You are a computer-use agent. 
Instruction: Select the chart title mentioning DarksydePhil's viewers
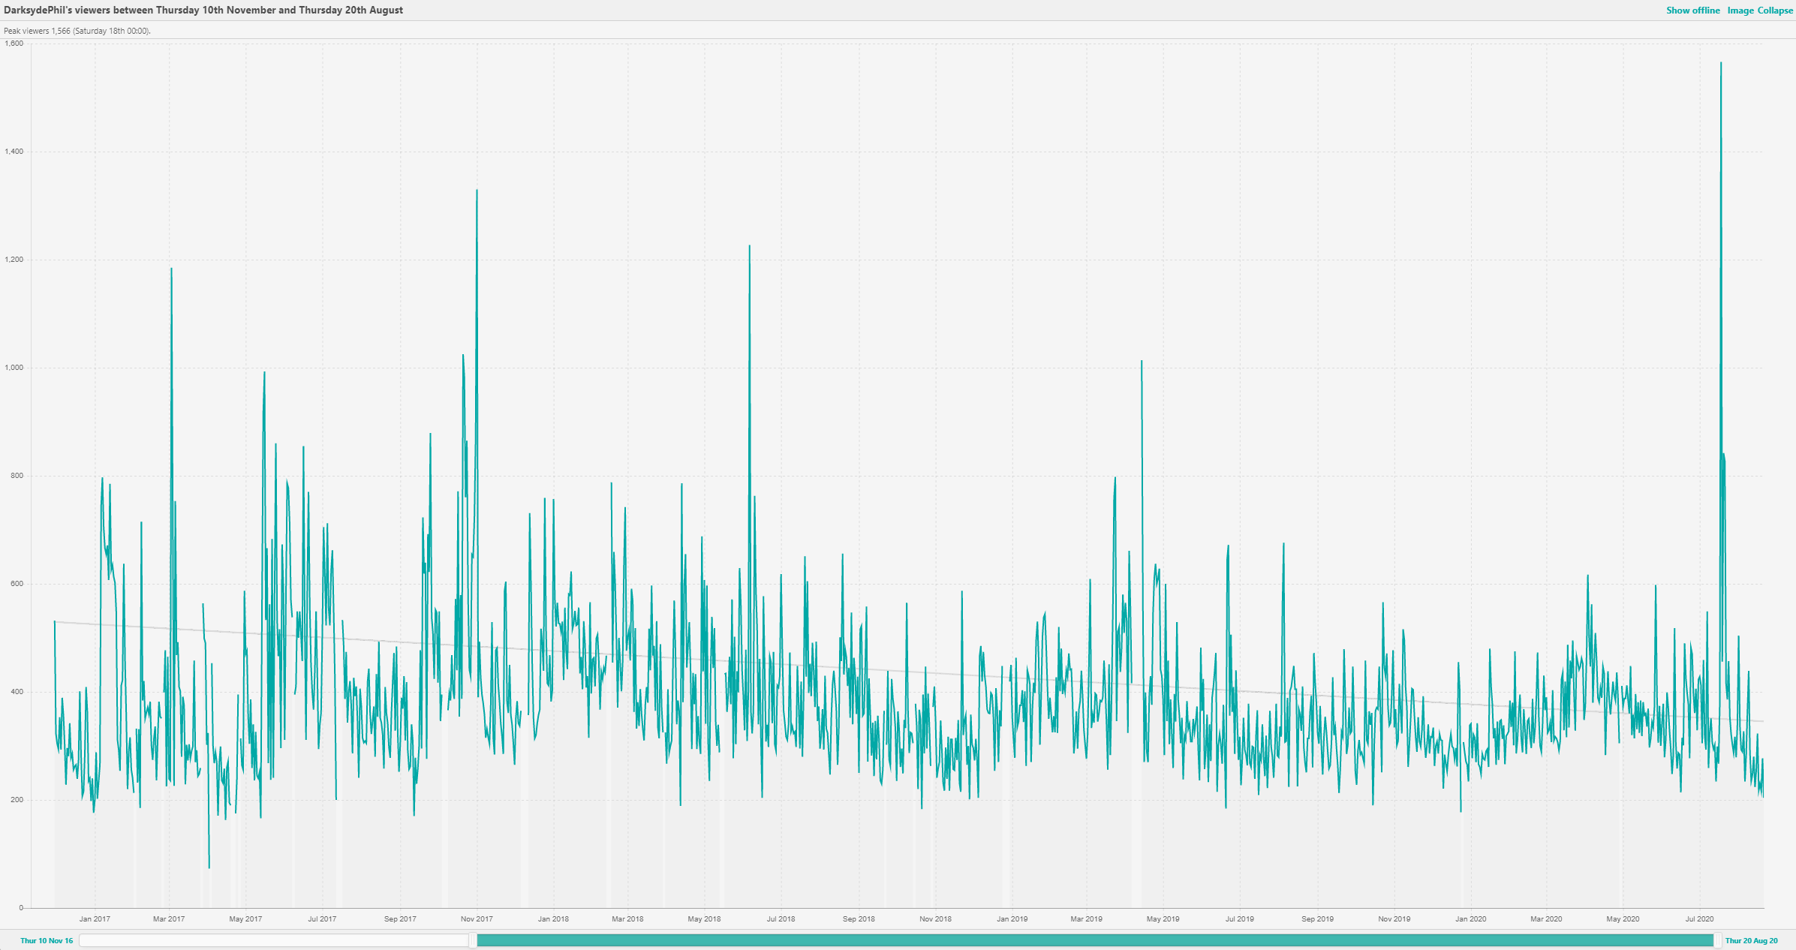coord(203,11)
